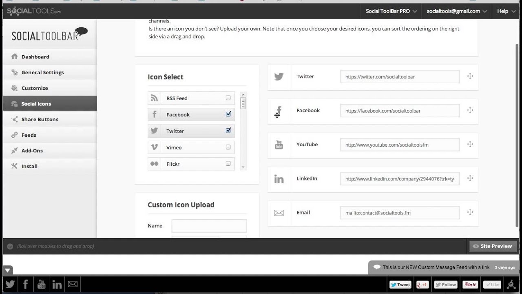Viewport: 522px width, 294px height.
Task: Click the Custom Message Feed notification bubble
Action: coord(443,267)
